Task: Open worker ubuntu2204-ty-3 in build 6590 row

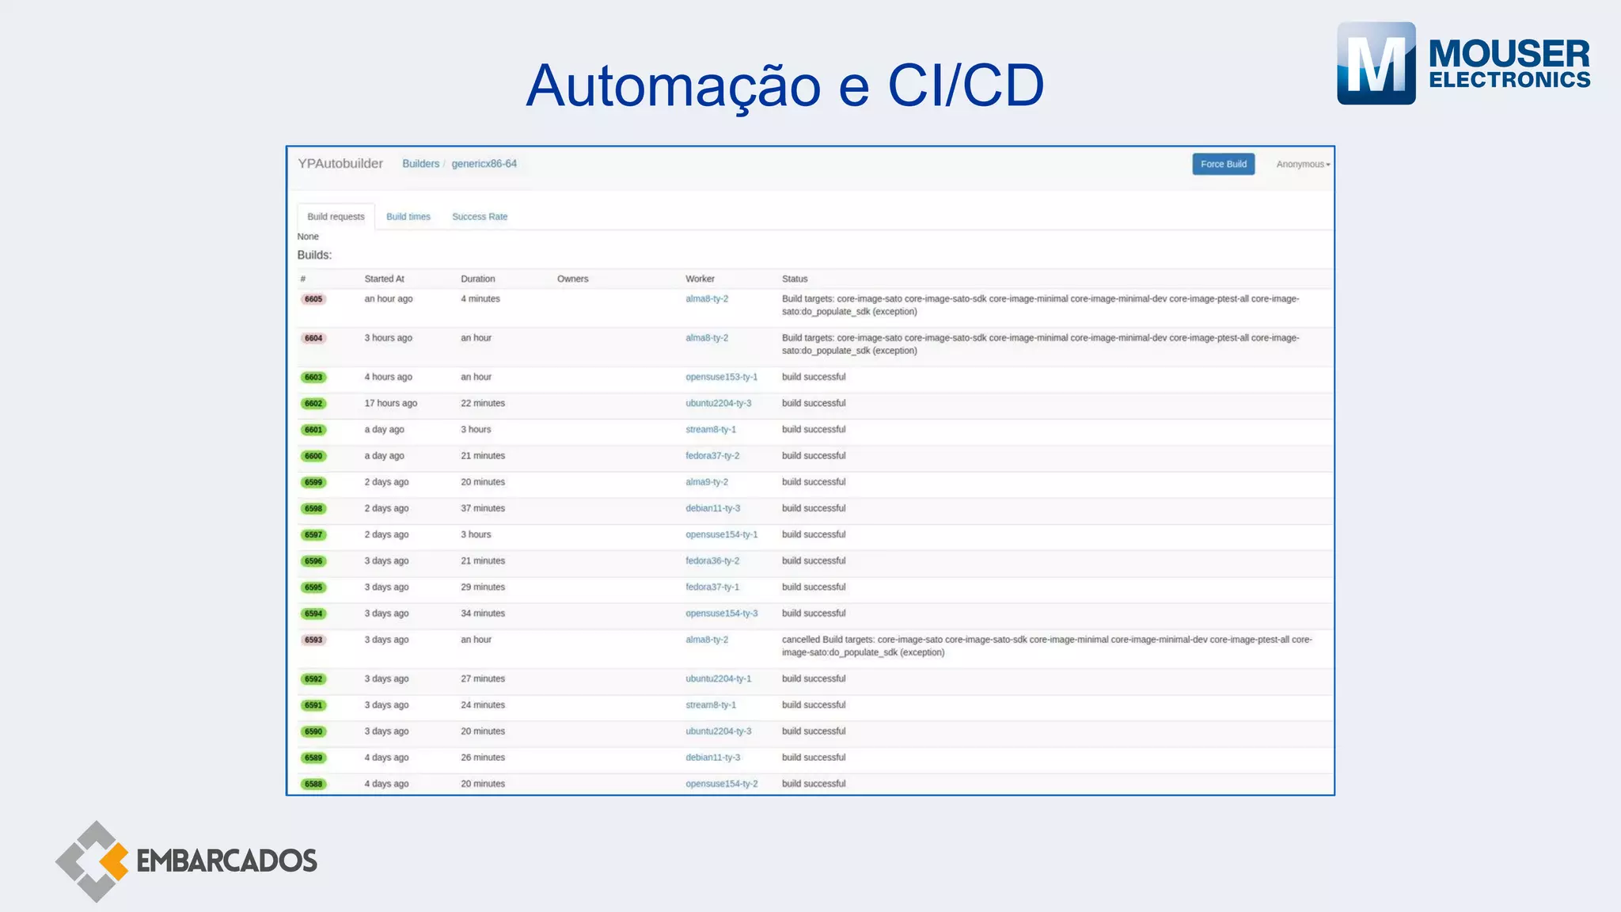Action: pos(718,731)
